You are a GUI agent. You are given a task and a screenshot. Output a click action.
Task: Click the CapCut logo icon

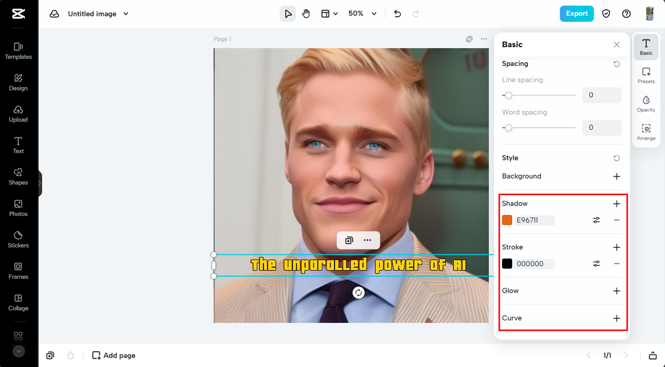[19, 14]
